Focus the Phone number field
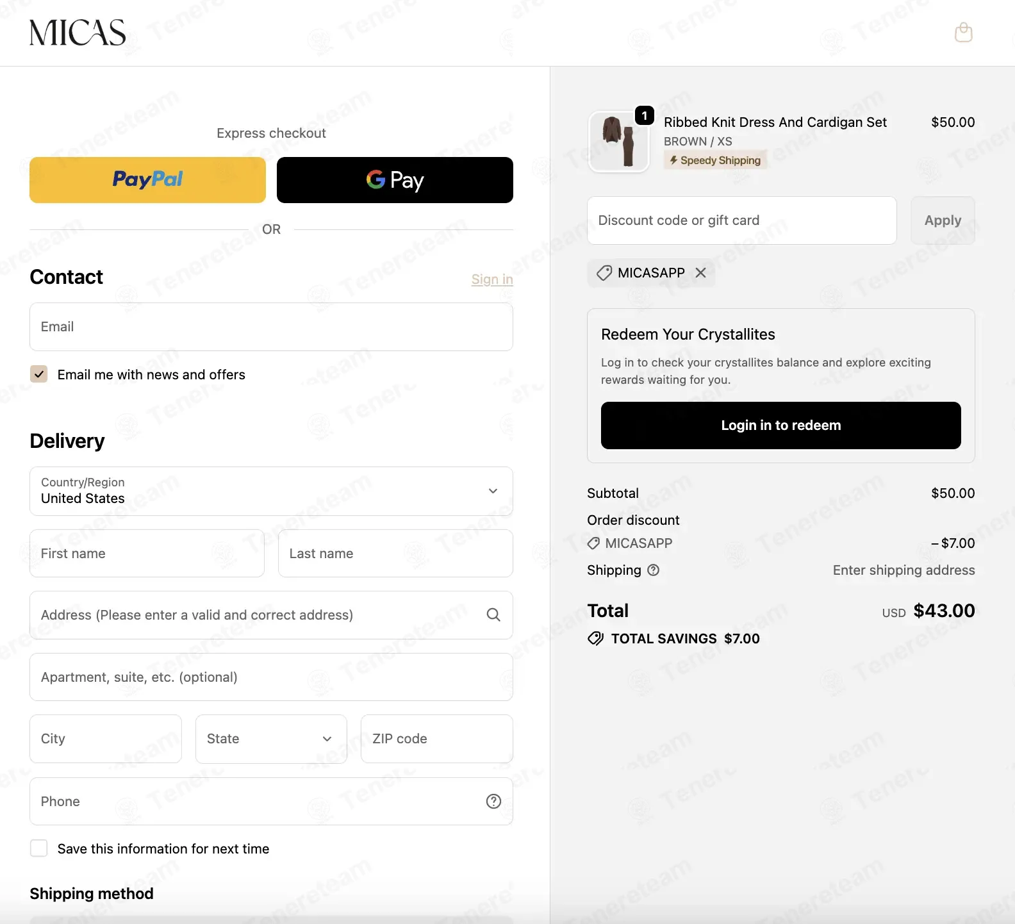This screenshot has width=1015, height=924. pos(271,802)
